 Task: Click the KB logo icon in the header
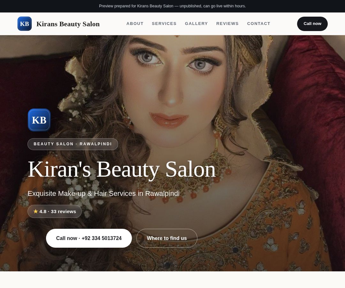tap(24, 24)
